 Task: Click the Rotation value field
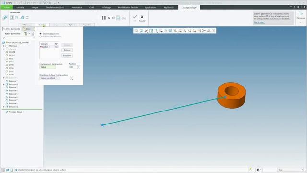73,67
